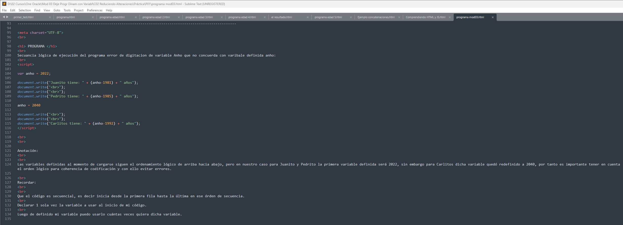Click the 'Pedrito tiene' document.write line
Image resolution: width=623 pixels, height=225 pixels.
tap(78, 96)
